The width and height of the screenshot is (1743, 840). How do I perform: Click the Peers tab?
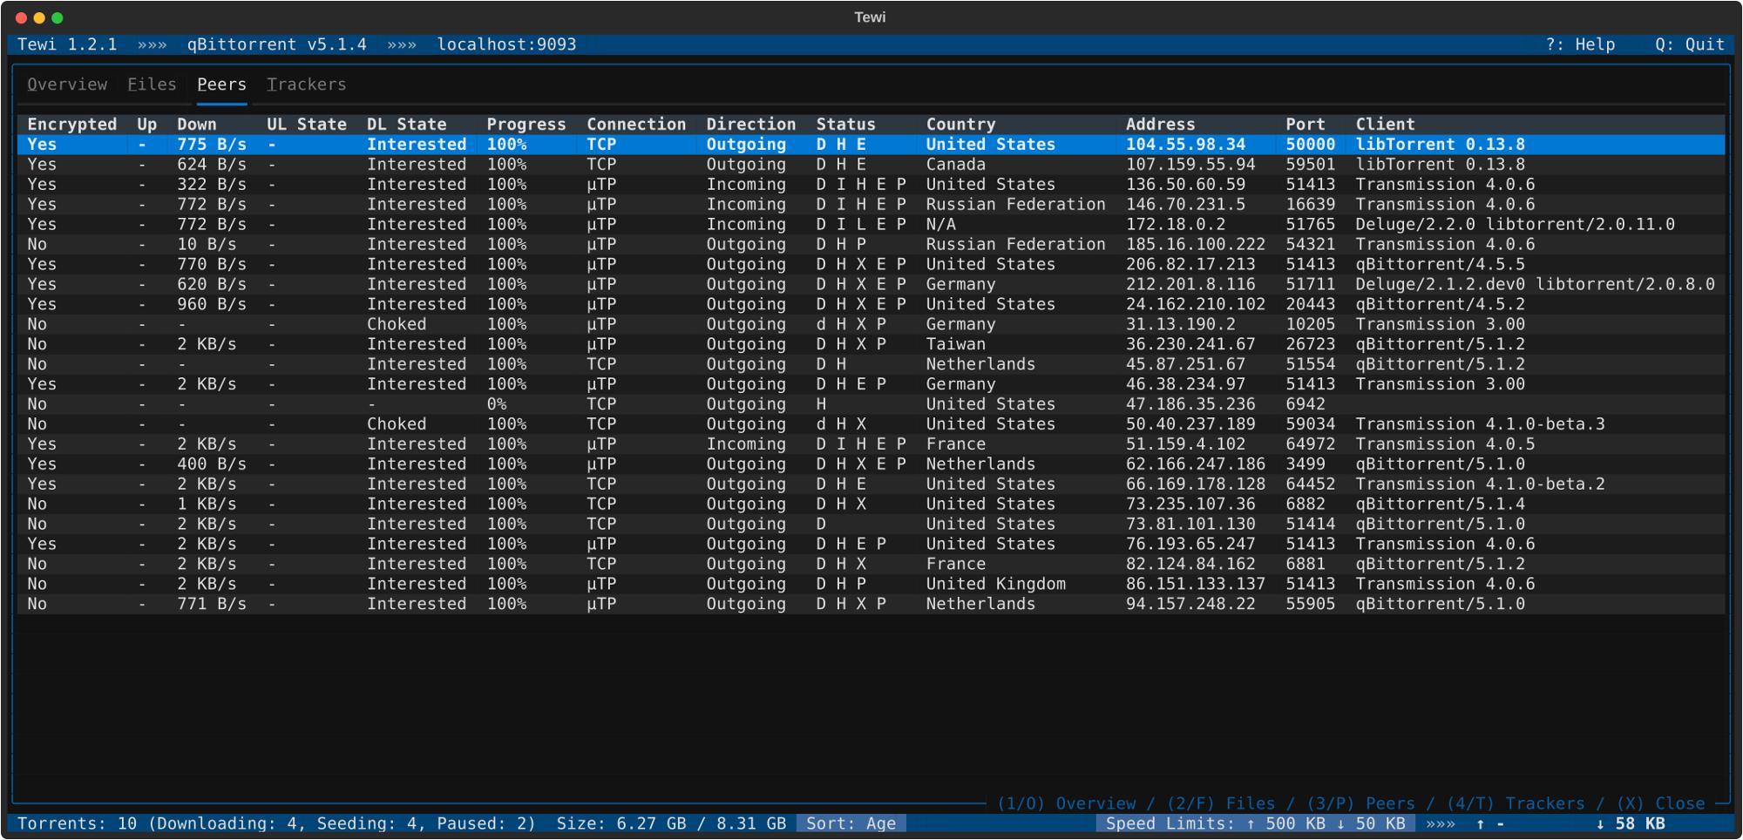[x=221, y=85]
